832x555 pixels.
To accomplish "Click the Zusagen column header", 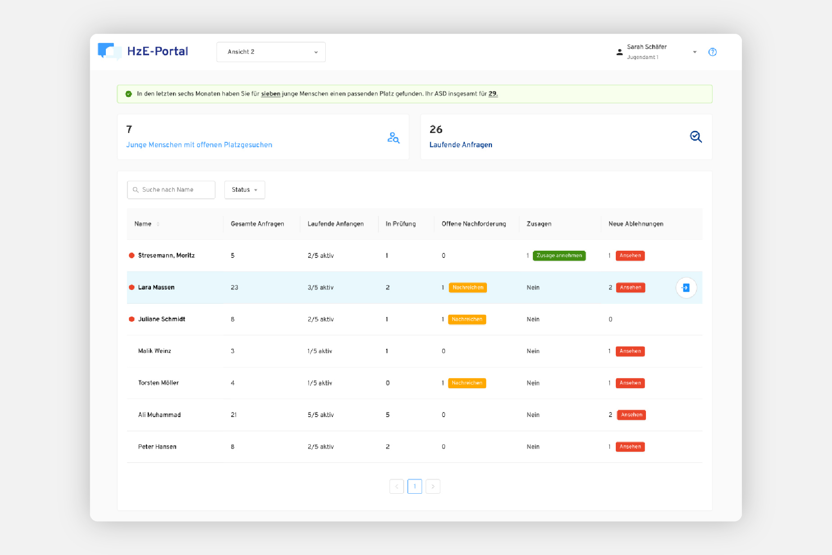I will pyautogui.click(x=539, y=224).
